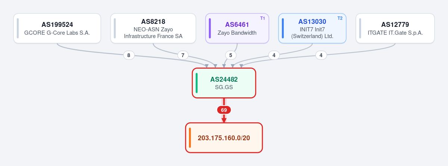Click the edge badge labeled 7
The image size is (448, 166).
pyautogui.click(x=183, y=55)
